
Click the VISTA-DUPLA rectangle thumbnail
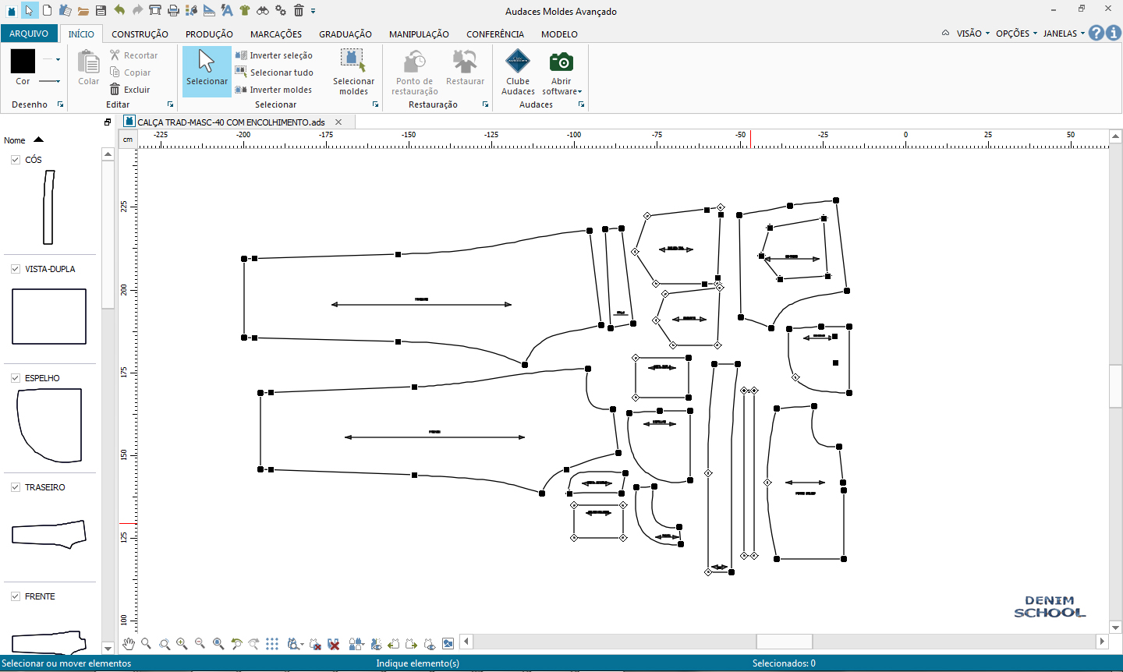[49, 317]
